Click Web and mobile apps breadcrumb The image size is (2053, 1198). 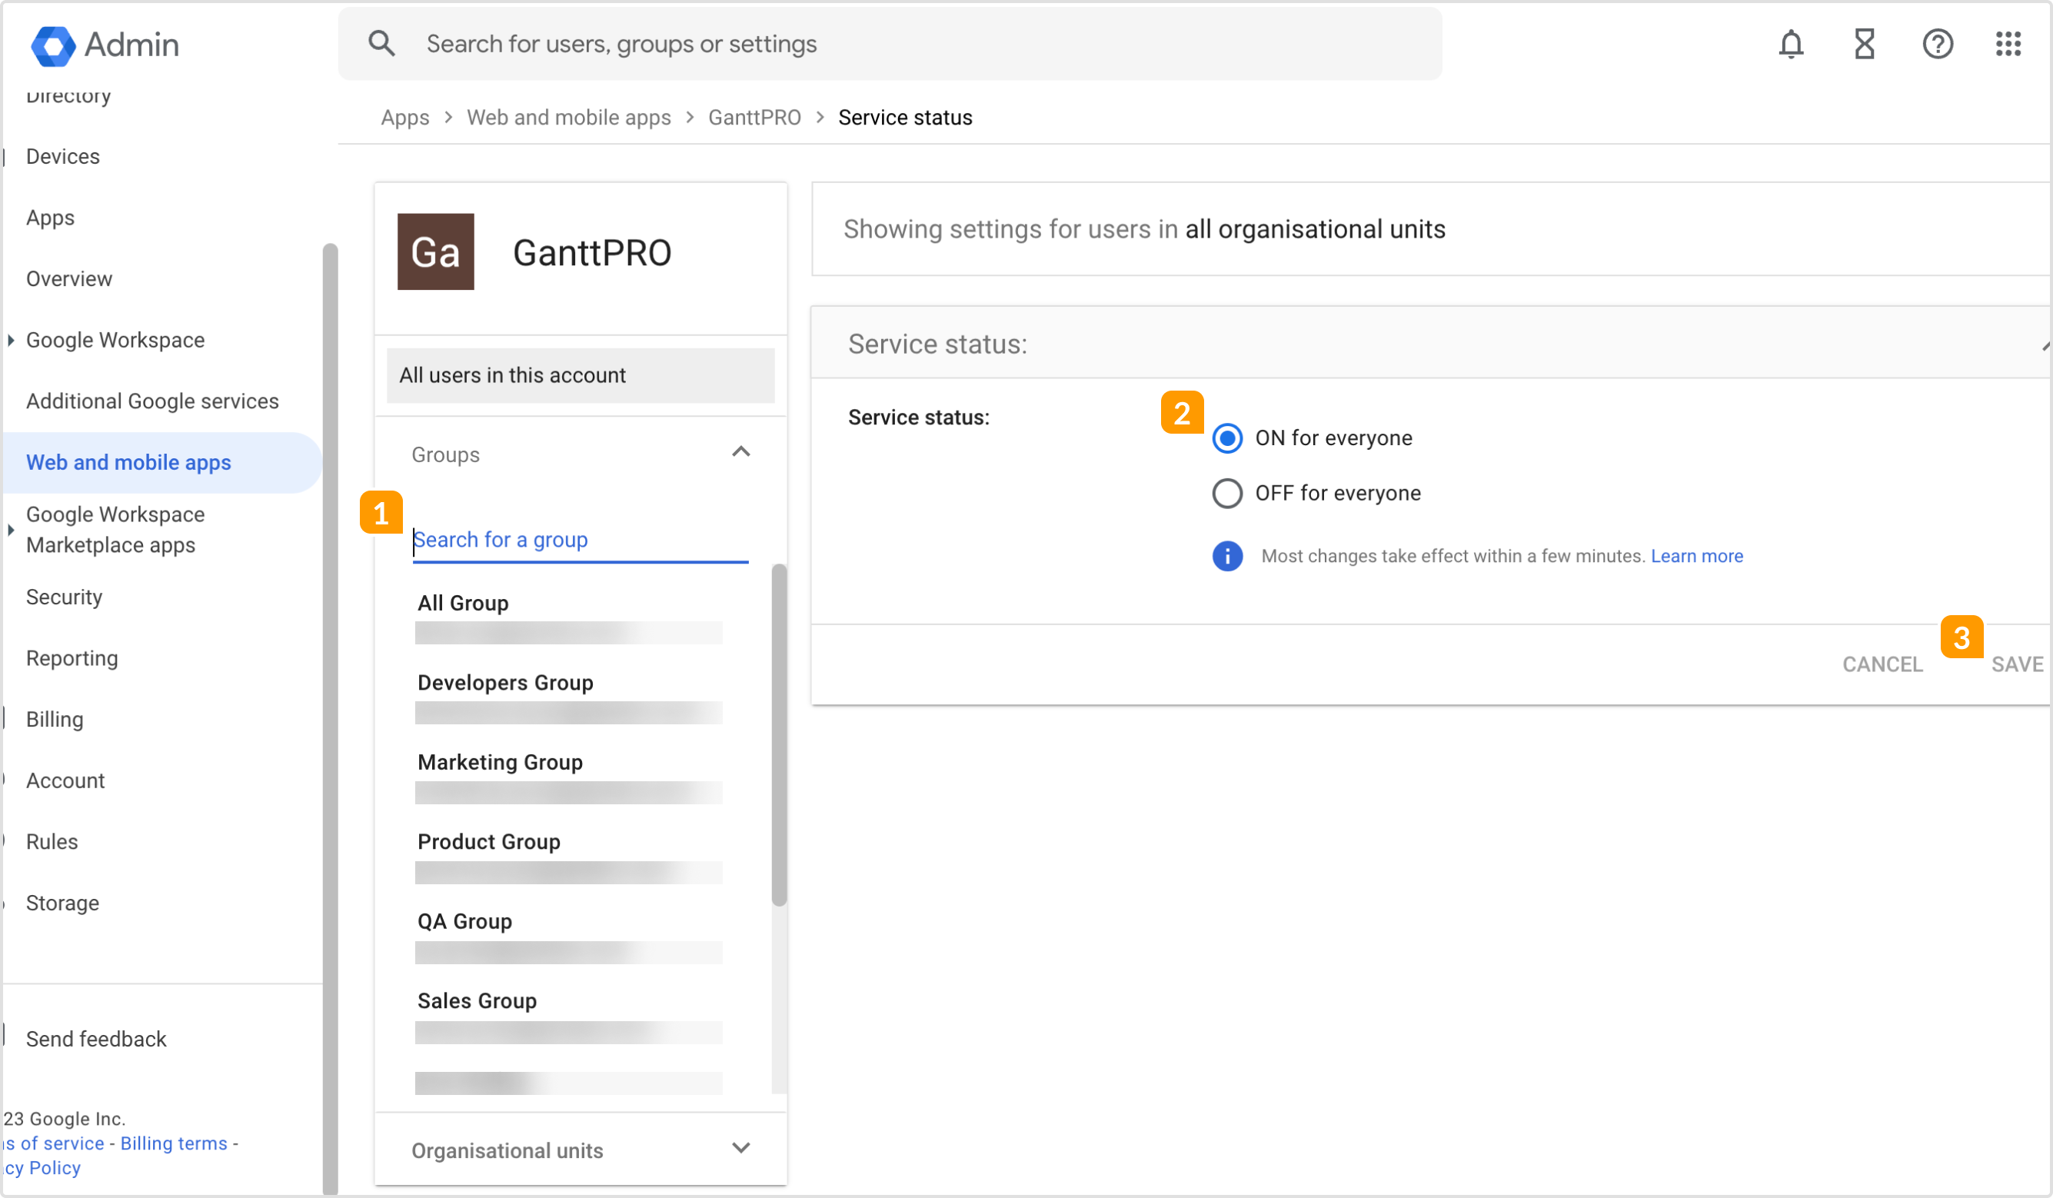click(569, 118)
